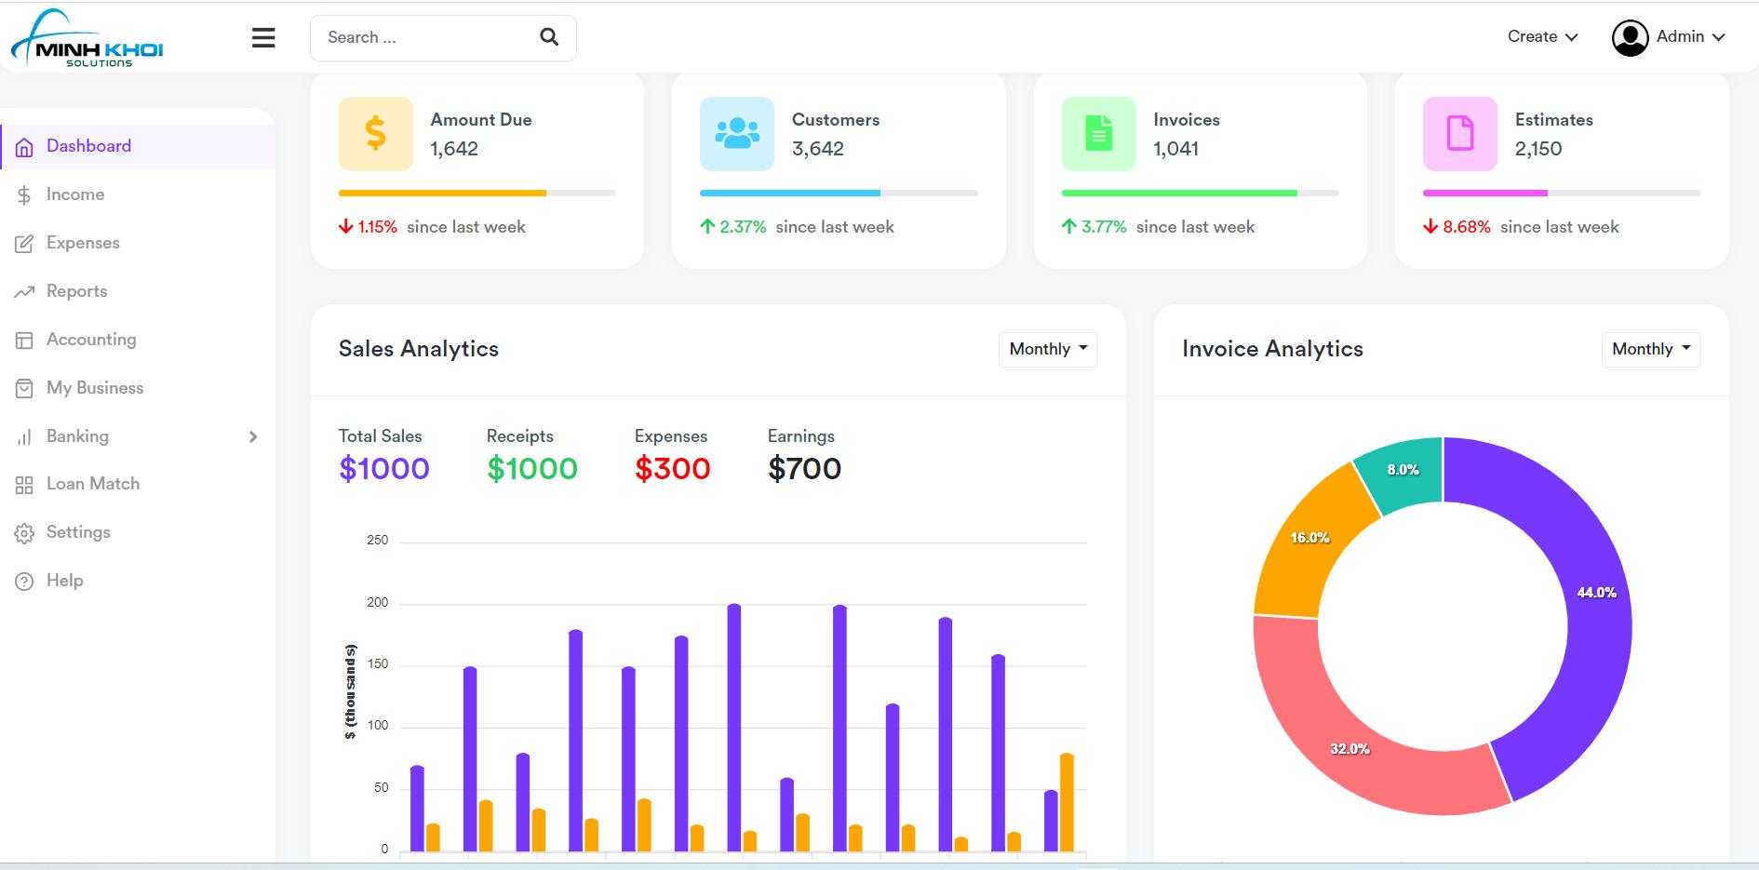1759x870 pixels.
Task: Click the Admin user avatar icon
Action: [1630, 38]
